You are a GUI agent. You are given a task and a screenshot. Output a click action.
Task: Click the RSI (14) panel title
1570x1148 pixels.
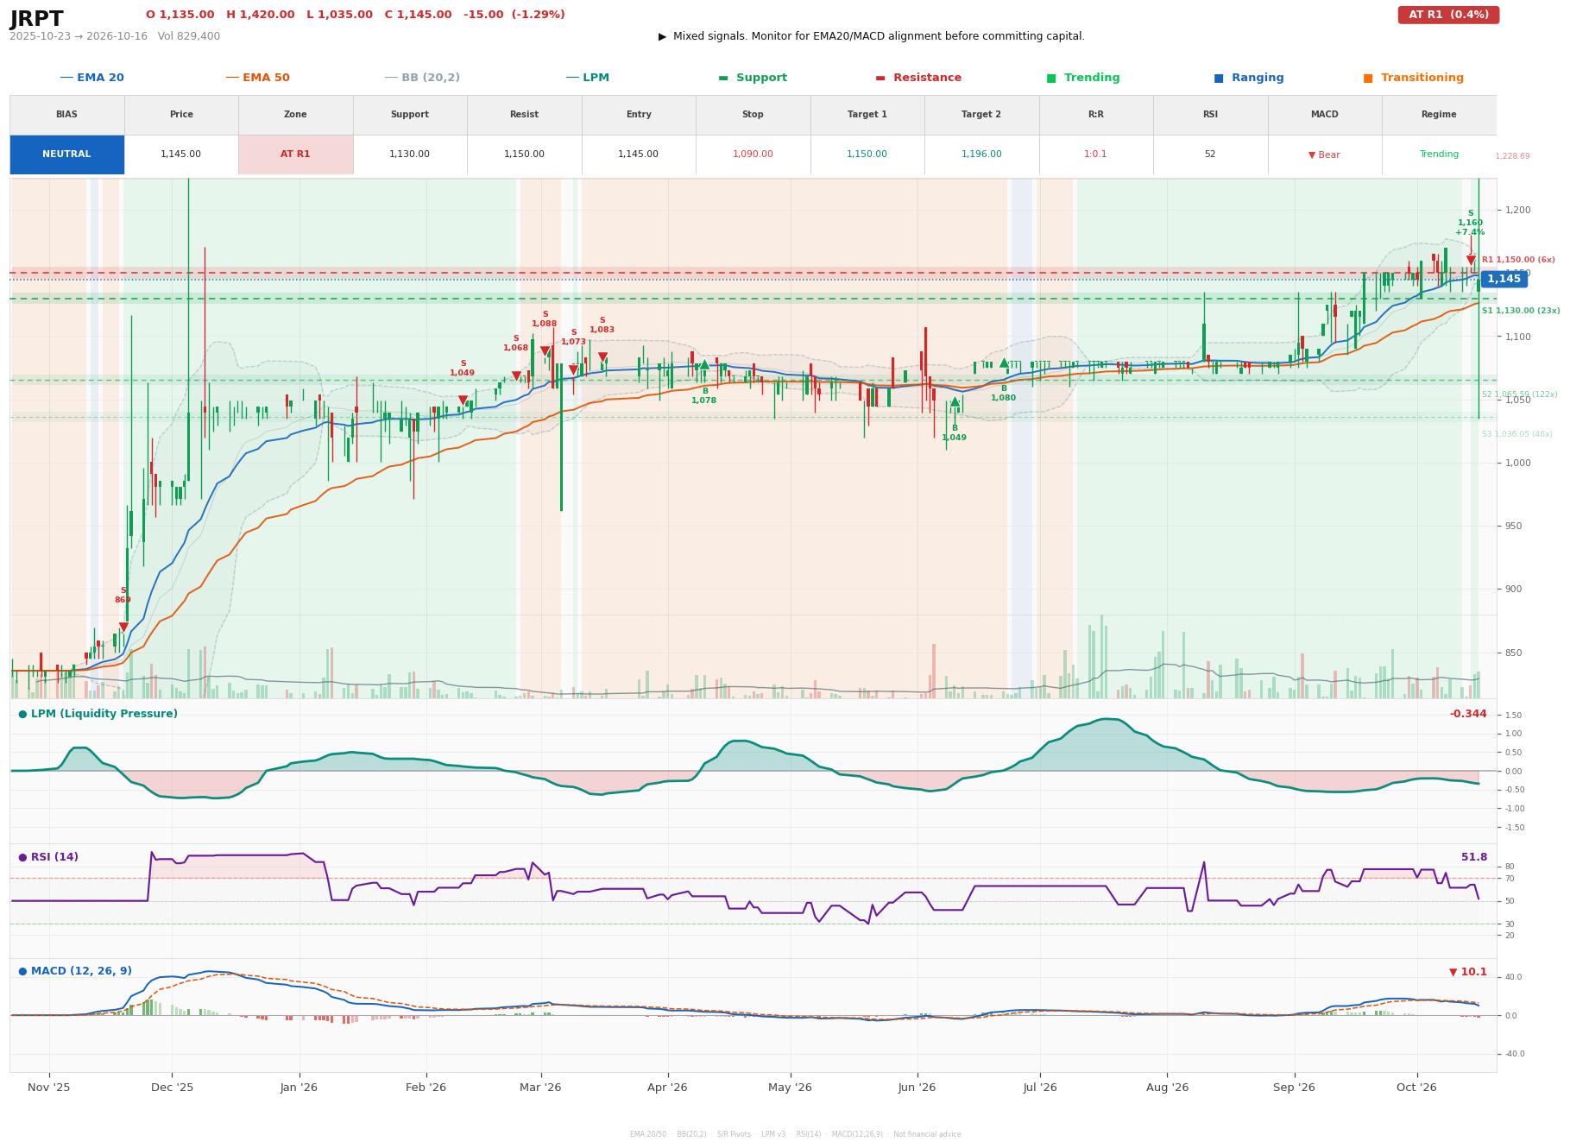[48, 857]
